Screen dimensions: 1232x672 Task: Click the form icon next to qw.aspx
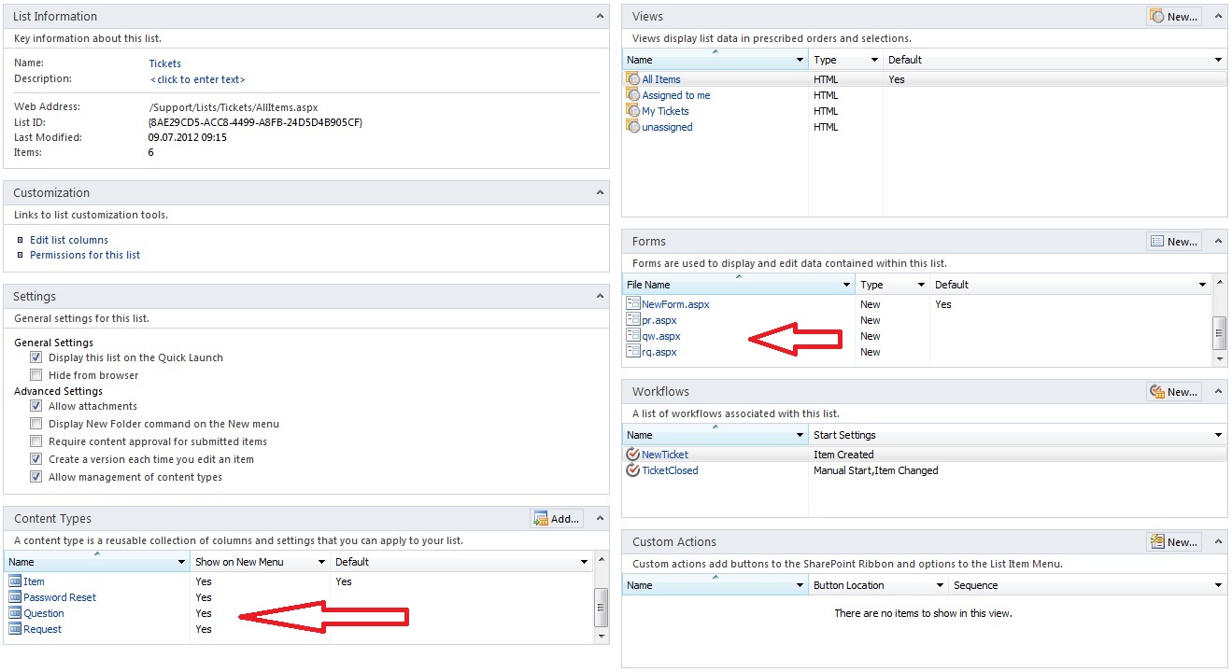(x=635, y=336)
